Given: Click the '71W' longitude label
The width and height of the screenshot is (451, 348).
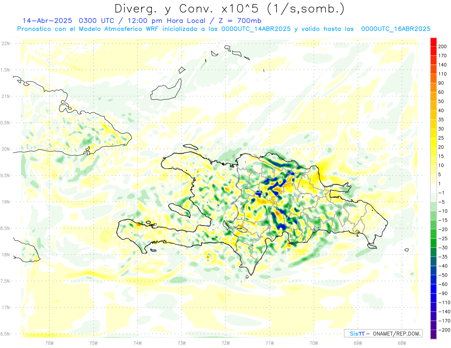Looking at the screenshot, I should click(269, 343).
